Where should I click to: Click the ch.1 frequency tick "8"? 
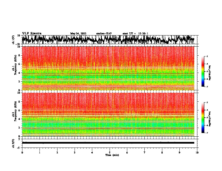click(20, 55)
